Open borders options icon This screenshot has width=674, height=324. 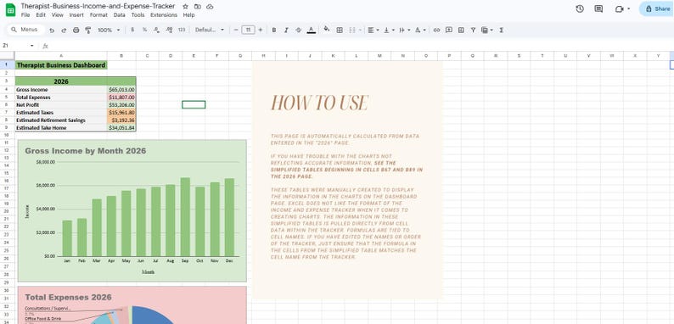click(340, 30)
